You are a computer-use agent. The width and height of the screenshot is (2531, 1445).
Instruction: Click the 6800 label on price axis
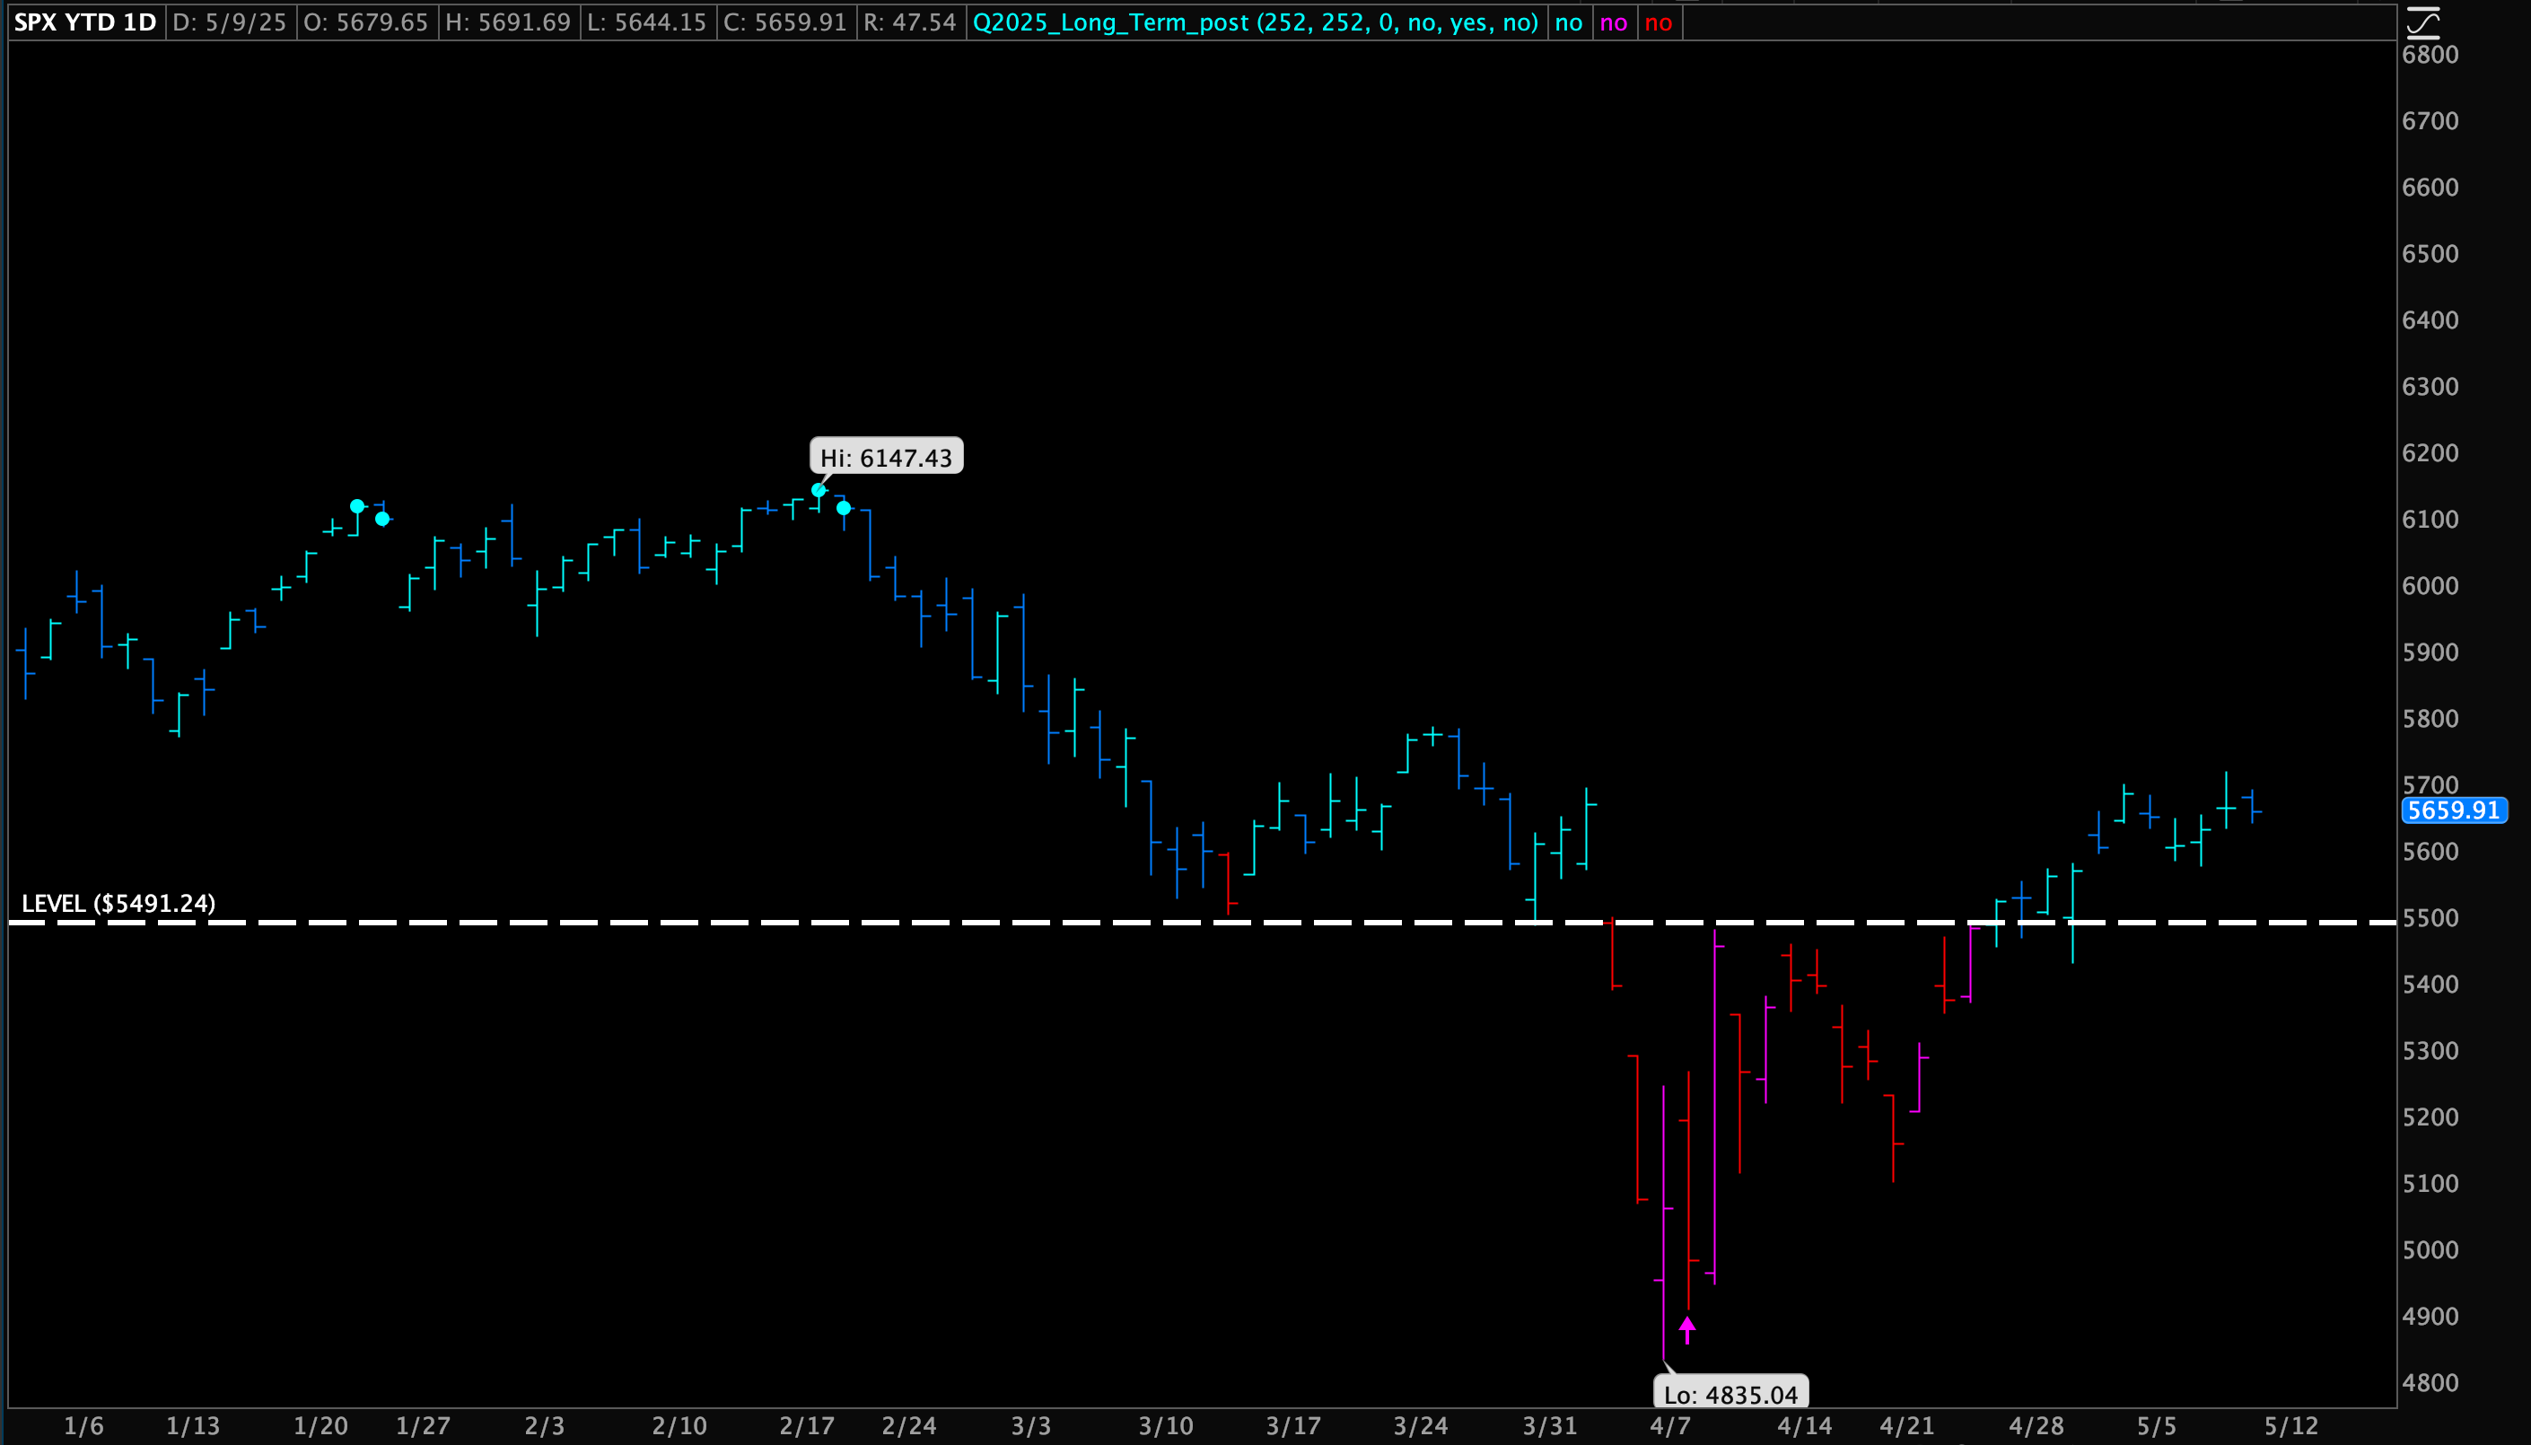2430,55
